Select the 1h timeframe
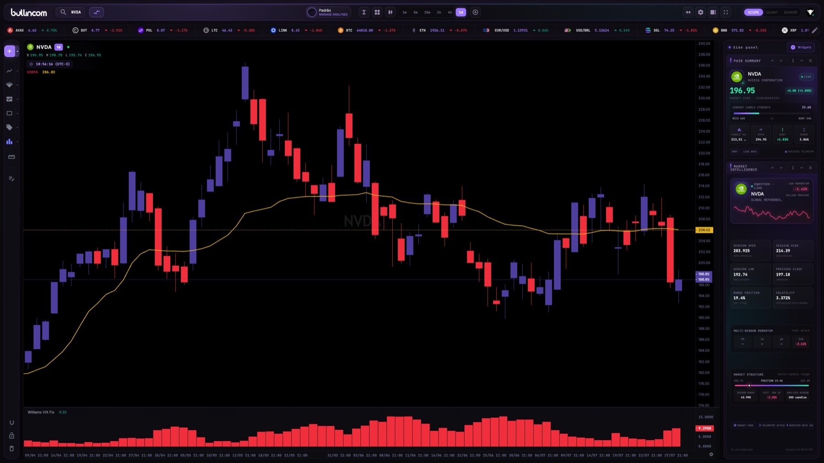The width and height of the screenshot is (824, 463). pos(439,12)
